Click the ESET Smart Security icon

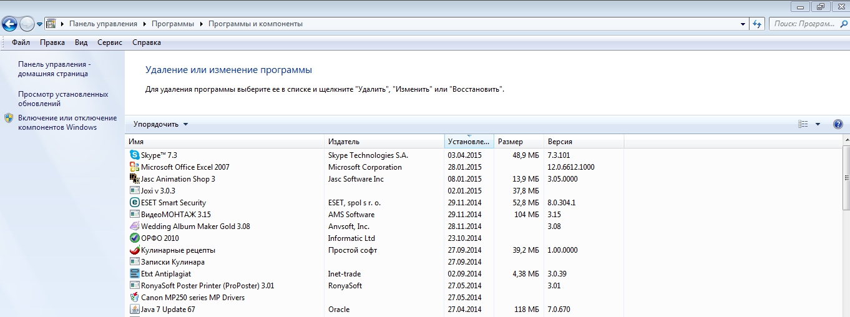tap(134, 202)
